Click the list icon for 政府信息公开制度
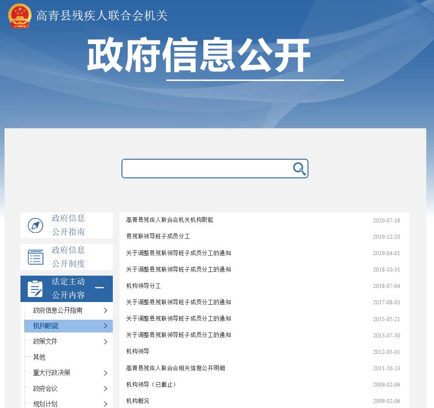 (35, 257)
